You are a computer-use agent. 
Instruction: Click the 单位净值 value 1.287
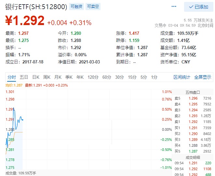[x=142, y=47]
